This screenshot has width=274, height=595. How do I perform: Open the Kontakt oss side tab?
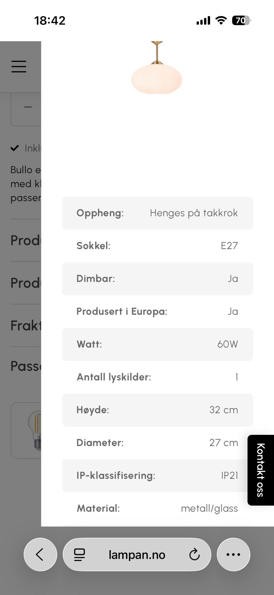(260, 470)
